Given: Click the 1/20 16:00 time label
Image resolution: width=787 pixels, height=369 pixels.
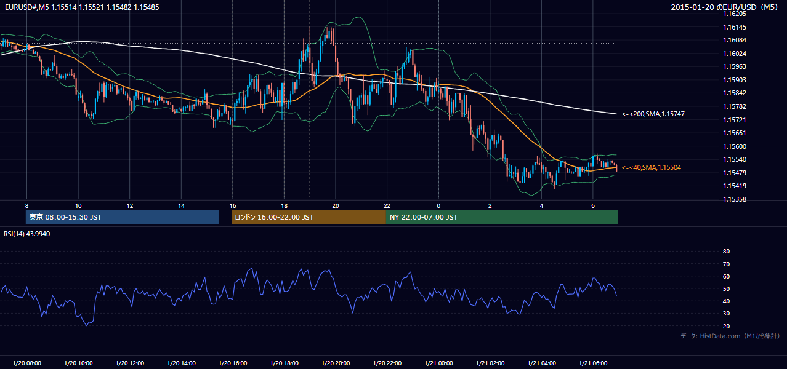Looking at the screenshot, I should point(233,363).
